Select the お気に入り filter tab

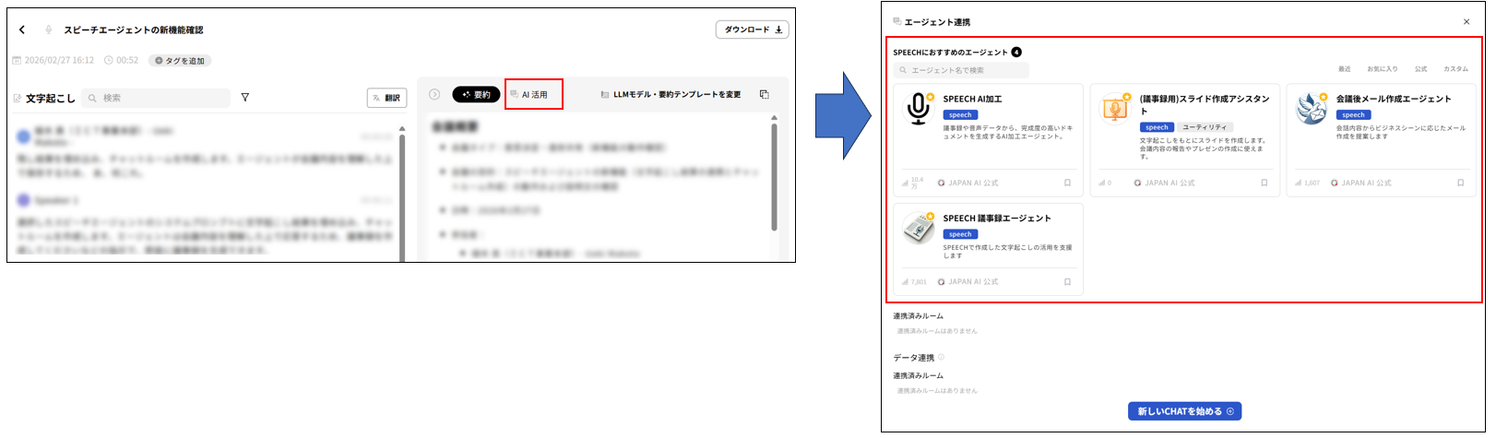pyautogui.click(x=1382, y=69)
